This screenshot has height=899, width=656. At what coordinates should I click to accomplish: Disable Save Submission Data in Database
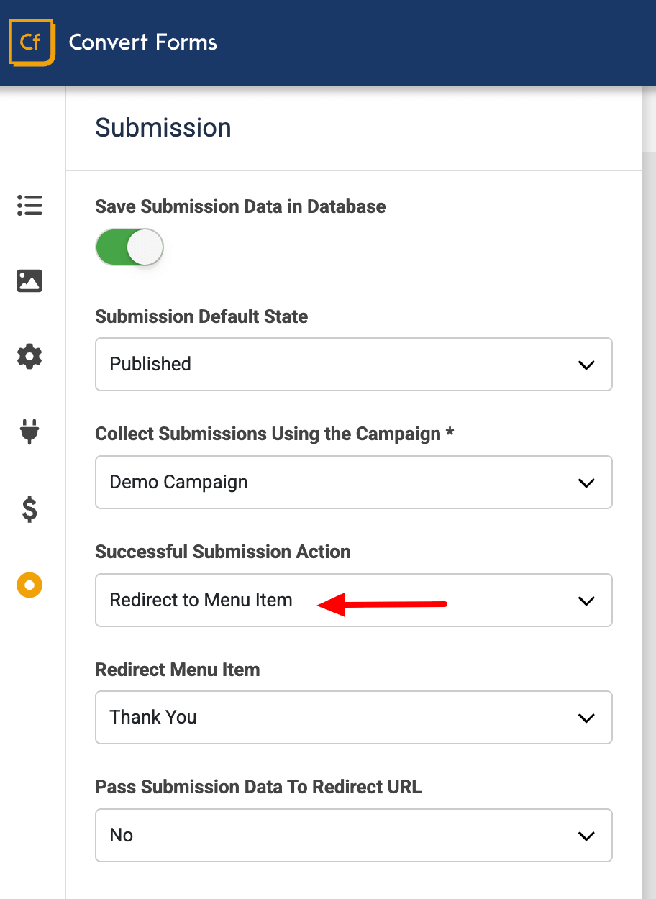tap(129, 247)
